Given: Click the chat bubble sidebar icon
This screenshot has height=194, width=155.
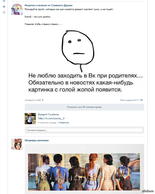Looking at the screenshot, I should click(4, 7).
